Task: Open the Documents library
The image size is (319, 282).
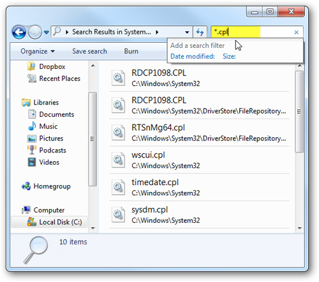Action: pyautogui.click(x=57, y=114)
